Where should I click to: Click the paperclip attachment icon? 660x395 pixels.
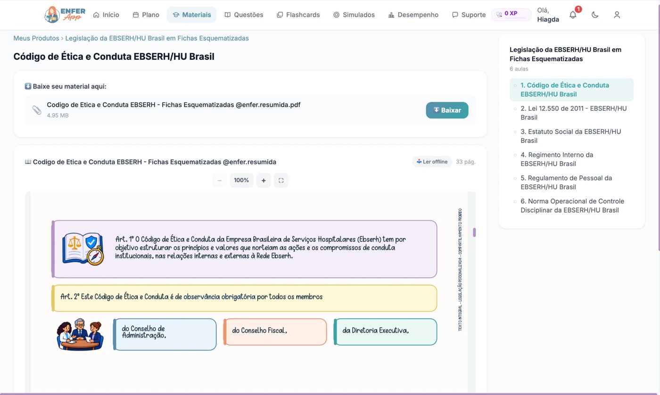point(37,110)
